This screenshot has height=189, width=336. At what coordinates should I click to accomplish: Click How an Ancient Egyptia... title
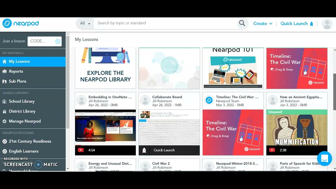pos(301,97)
